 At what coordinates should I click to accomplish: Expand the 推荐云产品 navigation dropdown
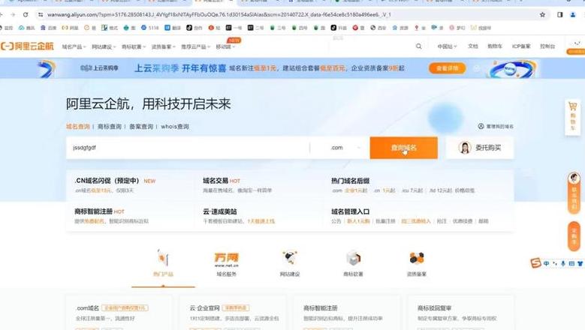tap(196, 46)
